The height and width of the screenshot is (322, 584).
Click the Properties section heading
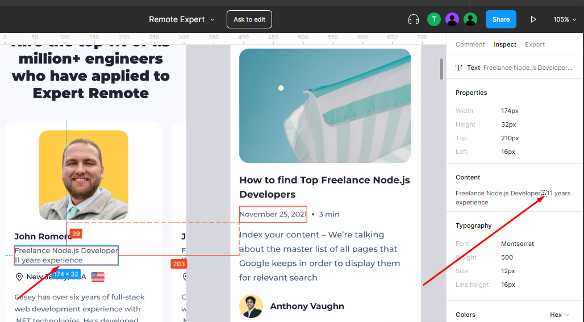tap(471, 93)
